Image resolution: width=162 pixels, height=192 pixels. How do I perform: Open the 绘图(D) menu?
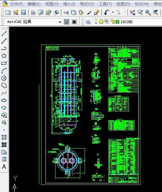123,4
